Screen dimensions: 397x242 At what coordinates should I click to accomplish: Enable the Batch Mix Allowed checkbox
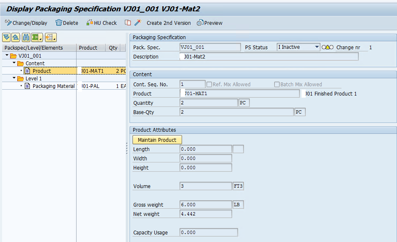277,84
